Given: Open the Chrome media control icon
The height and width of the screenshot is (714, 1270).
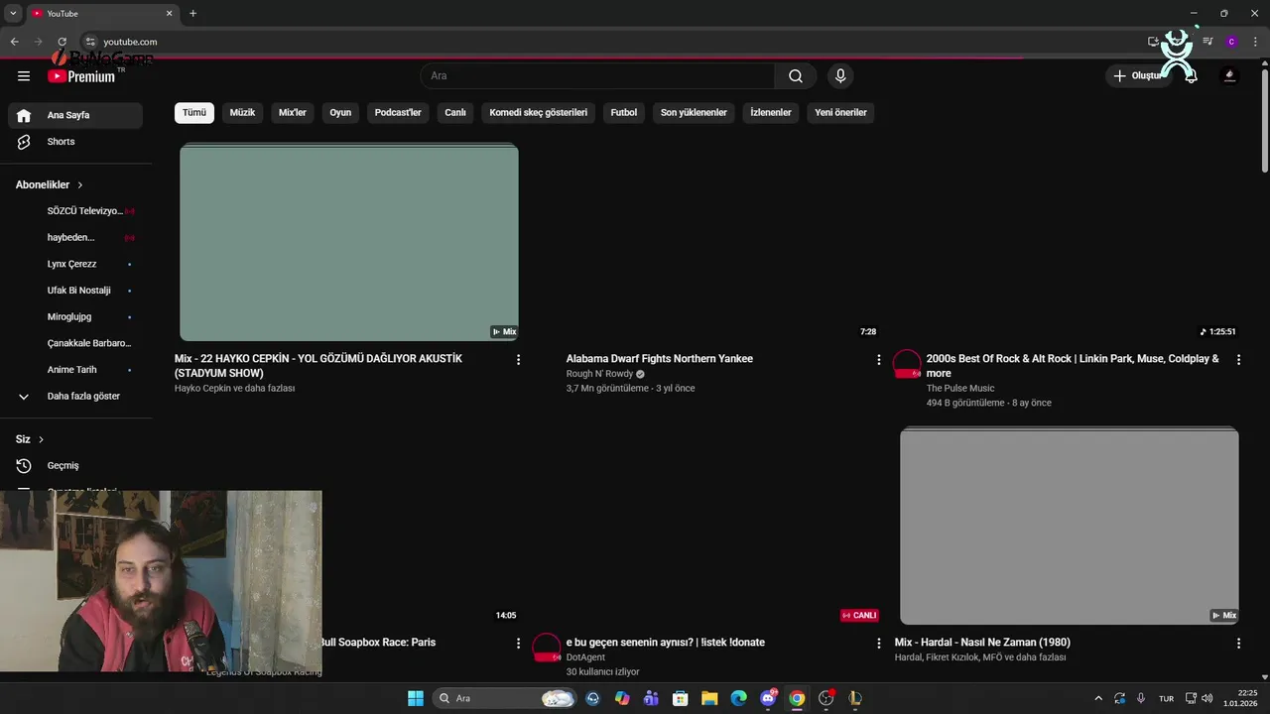Looking at the screenshot, I should click(x=1207, y=42).
